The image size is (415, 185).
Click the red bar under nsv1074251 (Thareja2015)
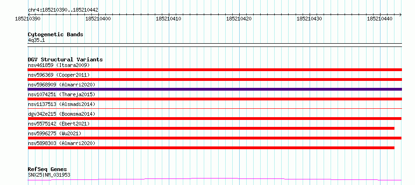point(214,99)
